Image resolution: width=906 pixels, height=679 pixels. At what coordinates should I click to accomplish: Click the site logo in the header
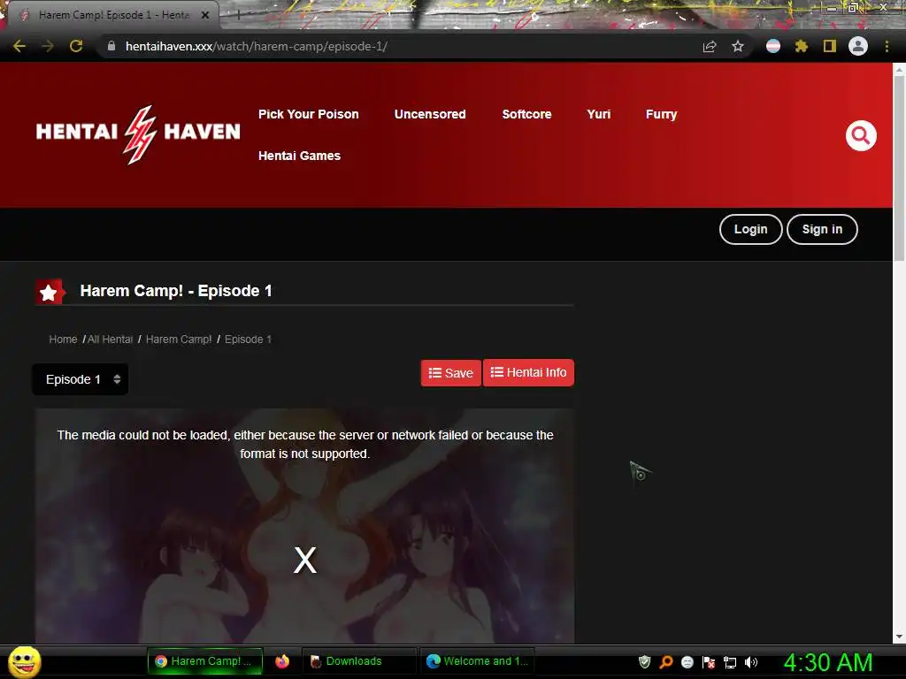tap(137, 134)
